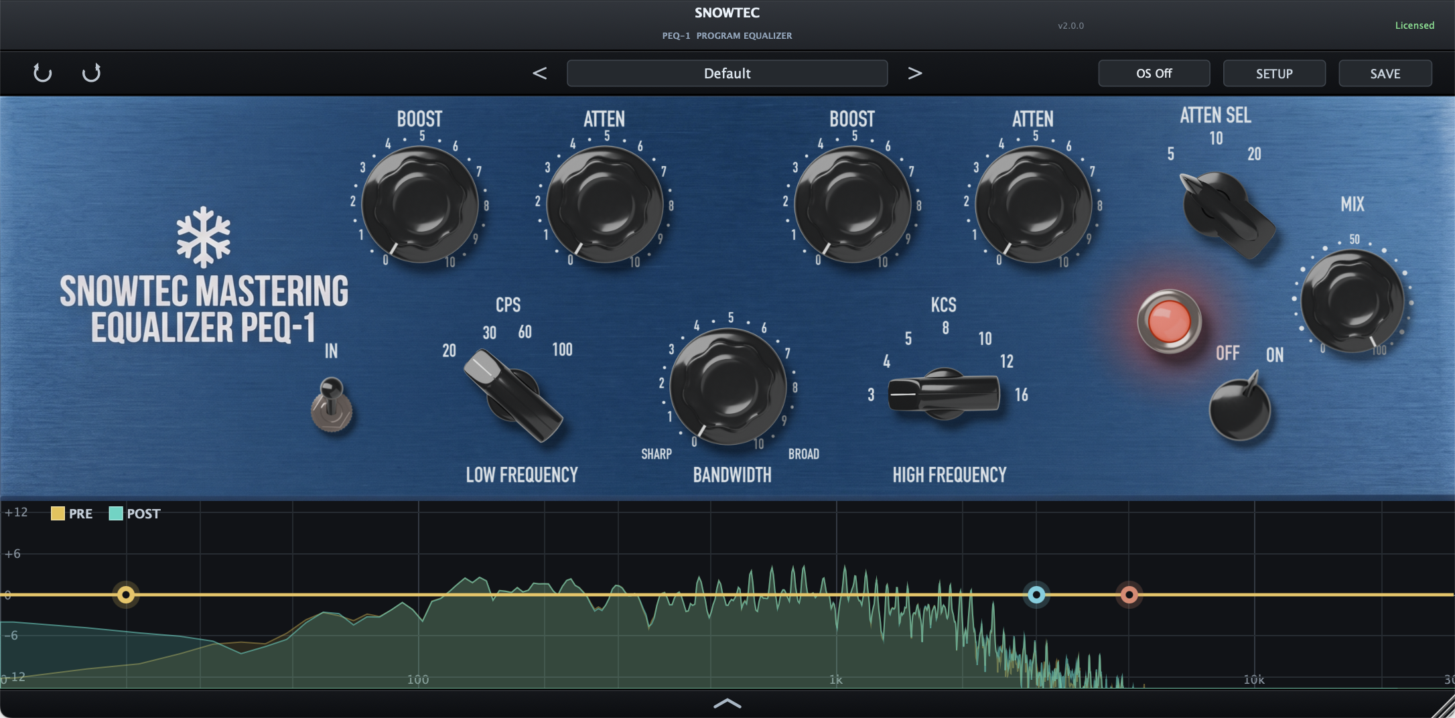
Task: Flip the IN bypass toggle switch
Action: tap(331, 404)
